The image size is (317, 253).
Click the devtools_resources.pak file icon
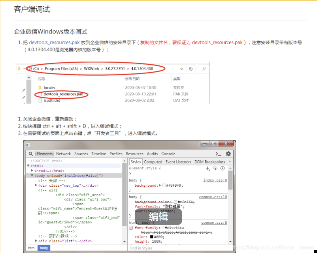click(40, 94)
